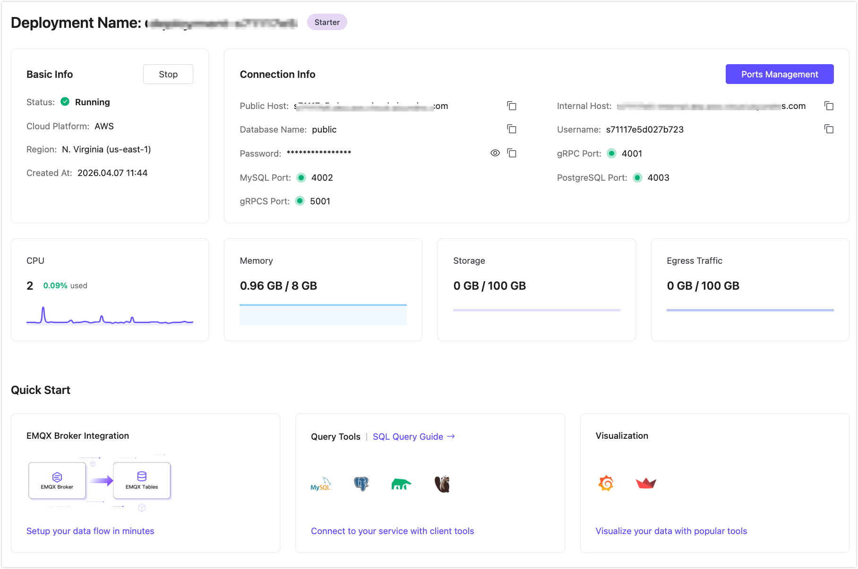This screenshot has height=569, width=858.
Task: Open Ports Management
Action: pos(779,74)
